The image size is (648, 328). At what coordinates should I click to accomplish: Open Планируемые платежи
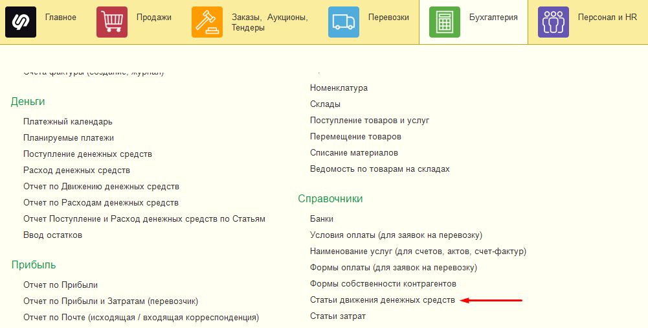pyautogui.click(x=69, y=137)
